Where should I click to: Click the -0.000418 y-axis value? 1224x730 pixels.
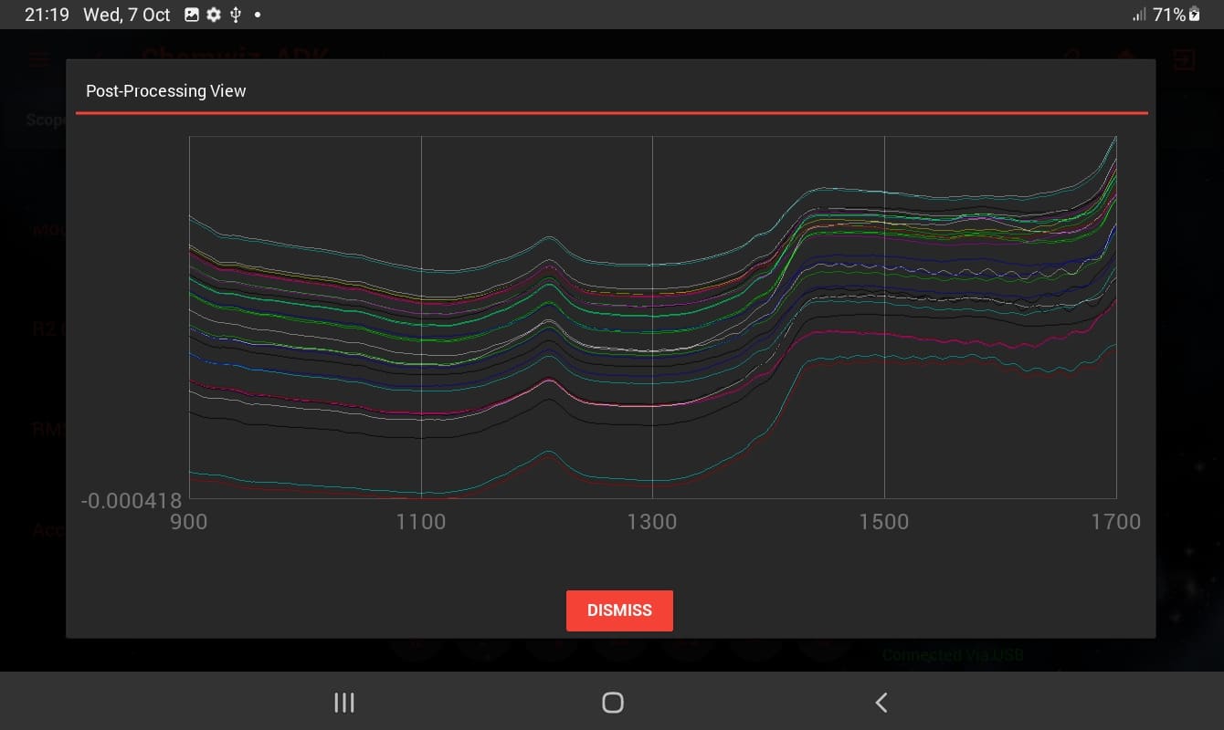[x=132, y=500]
